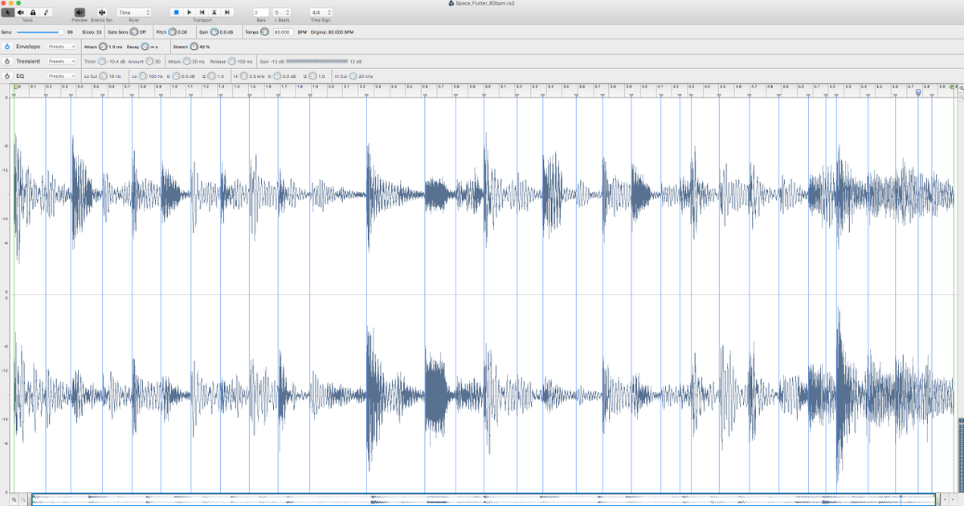Toggle the Envelope section on
The width and height of the screenshot is (964, 506).
6,47
